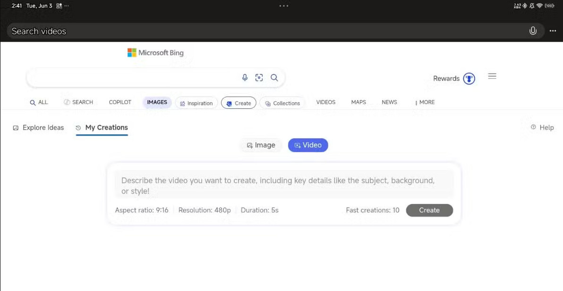
Task: Open the hamburger menu
Action: pyautogui.click(x=492, y=76)
